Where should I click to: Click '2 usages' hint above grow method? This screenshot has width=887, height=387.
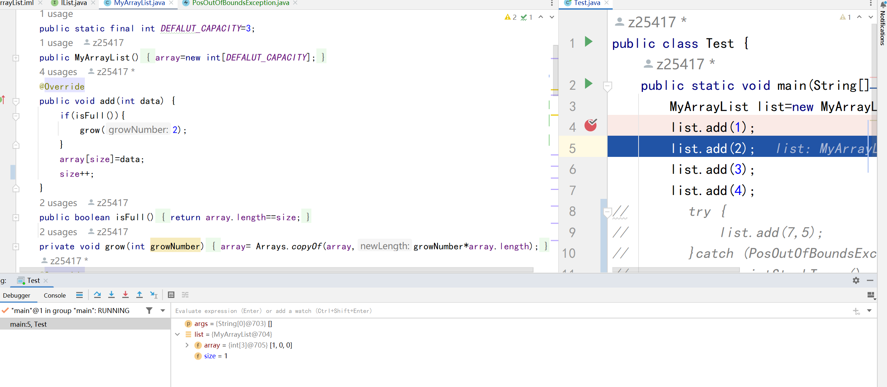pos(58,232)
